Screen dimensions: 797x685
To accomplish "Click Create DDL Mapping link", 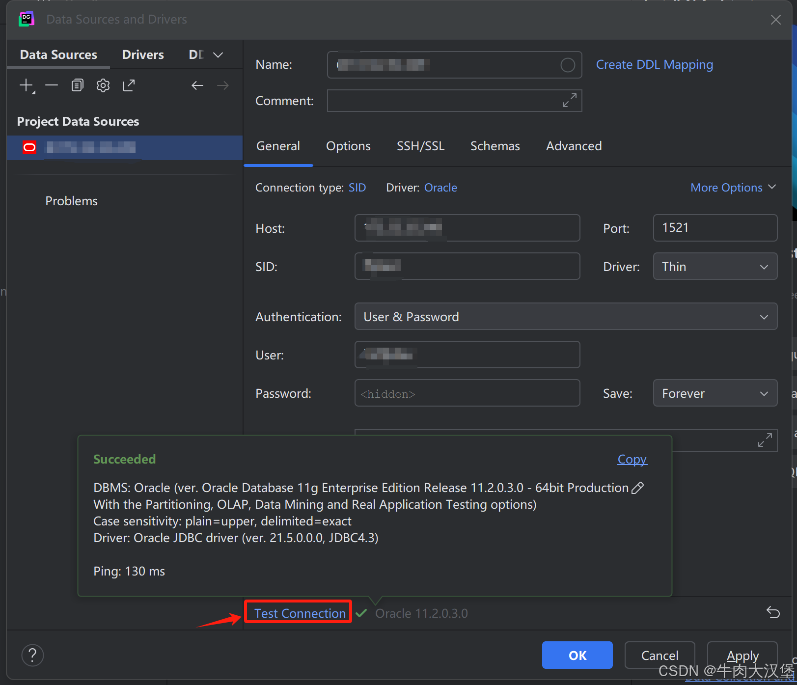I will click(654, 65).
